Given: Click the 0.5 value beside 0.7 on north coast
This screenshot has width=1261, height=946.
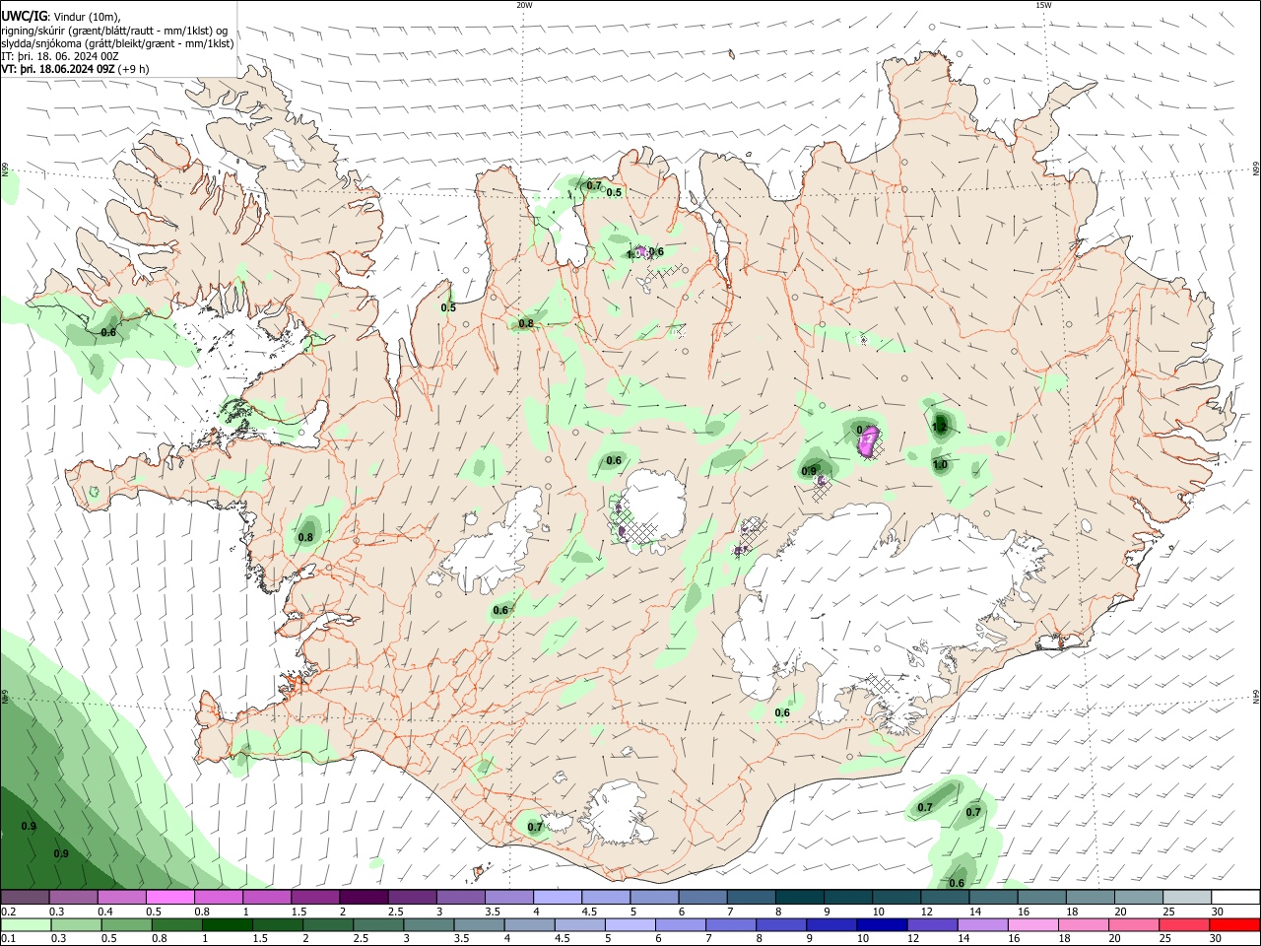Looking at the screenshot, I should tap(614, 193).
